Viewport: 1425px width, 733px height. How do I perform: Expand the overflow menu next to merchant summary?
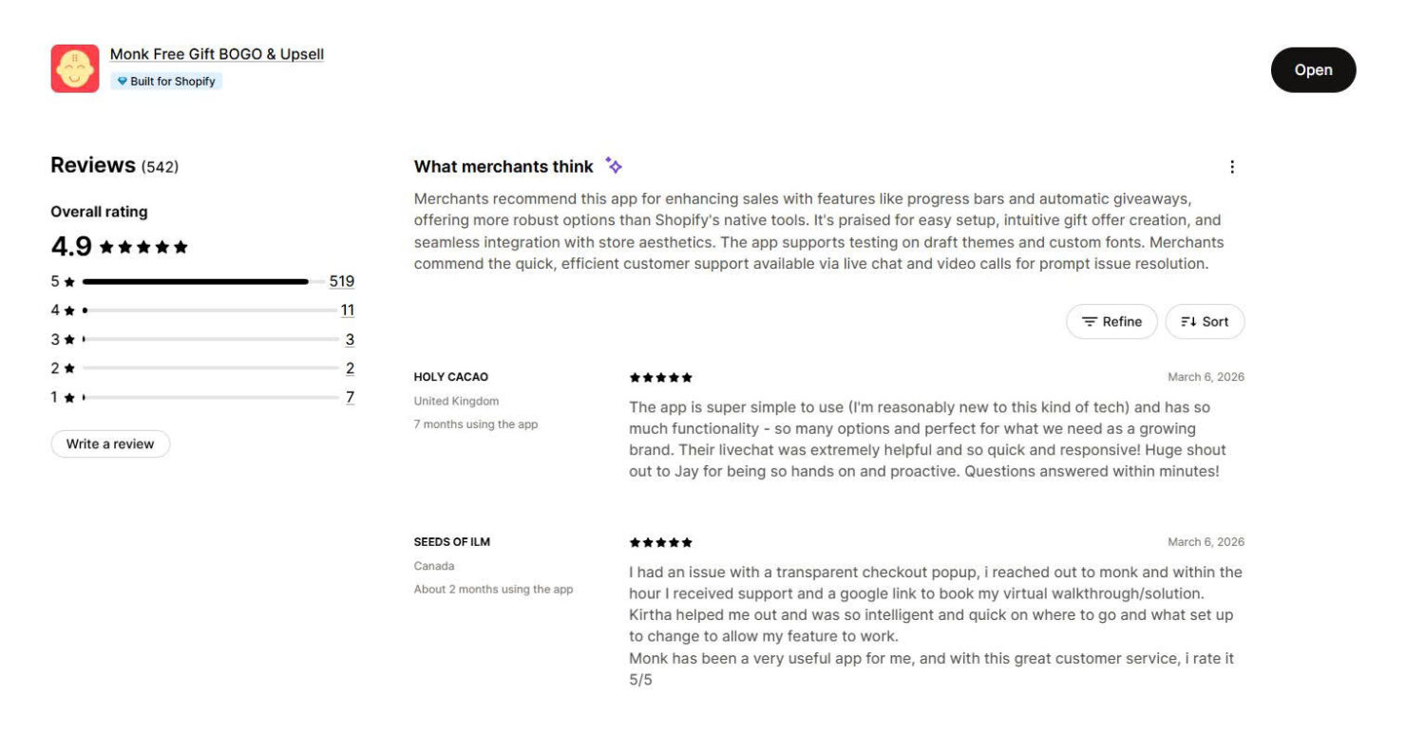[1231, 166]
